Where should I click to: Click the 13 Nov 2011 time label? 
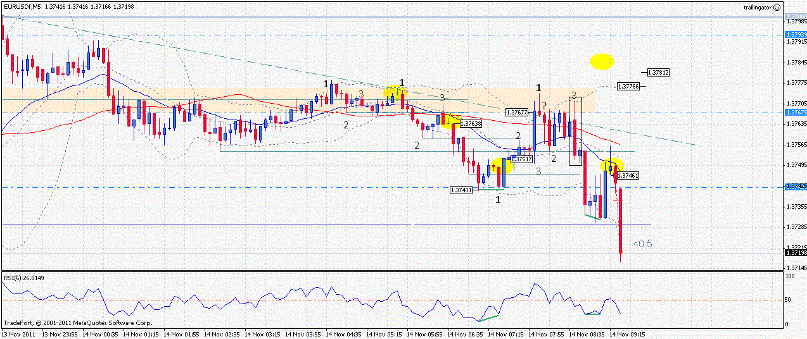18,333
